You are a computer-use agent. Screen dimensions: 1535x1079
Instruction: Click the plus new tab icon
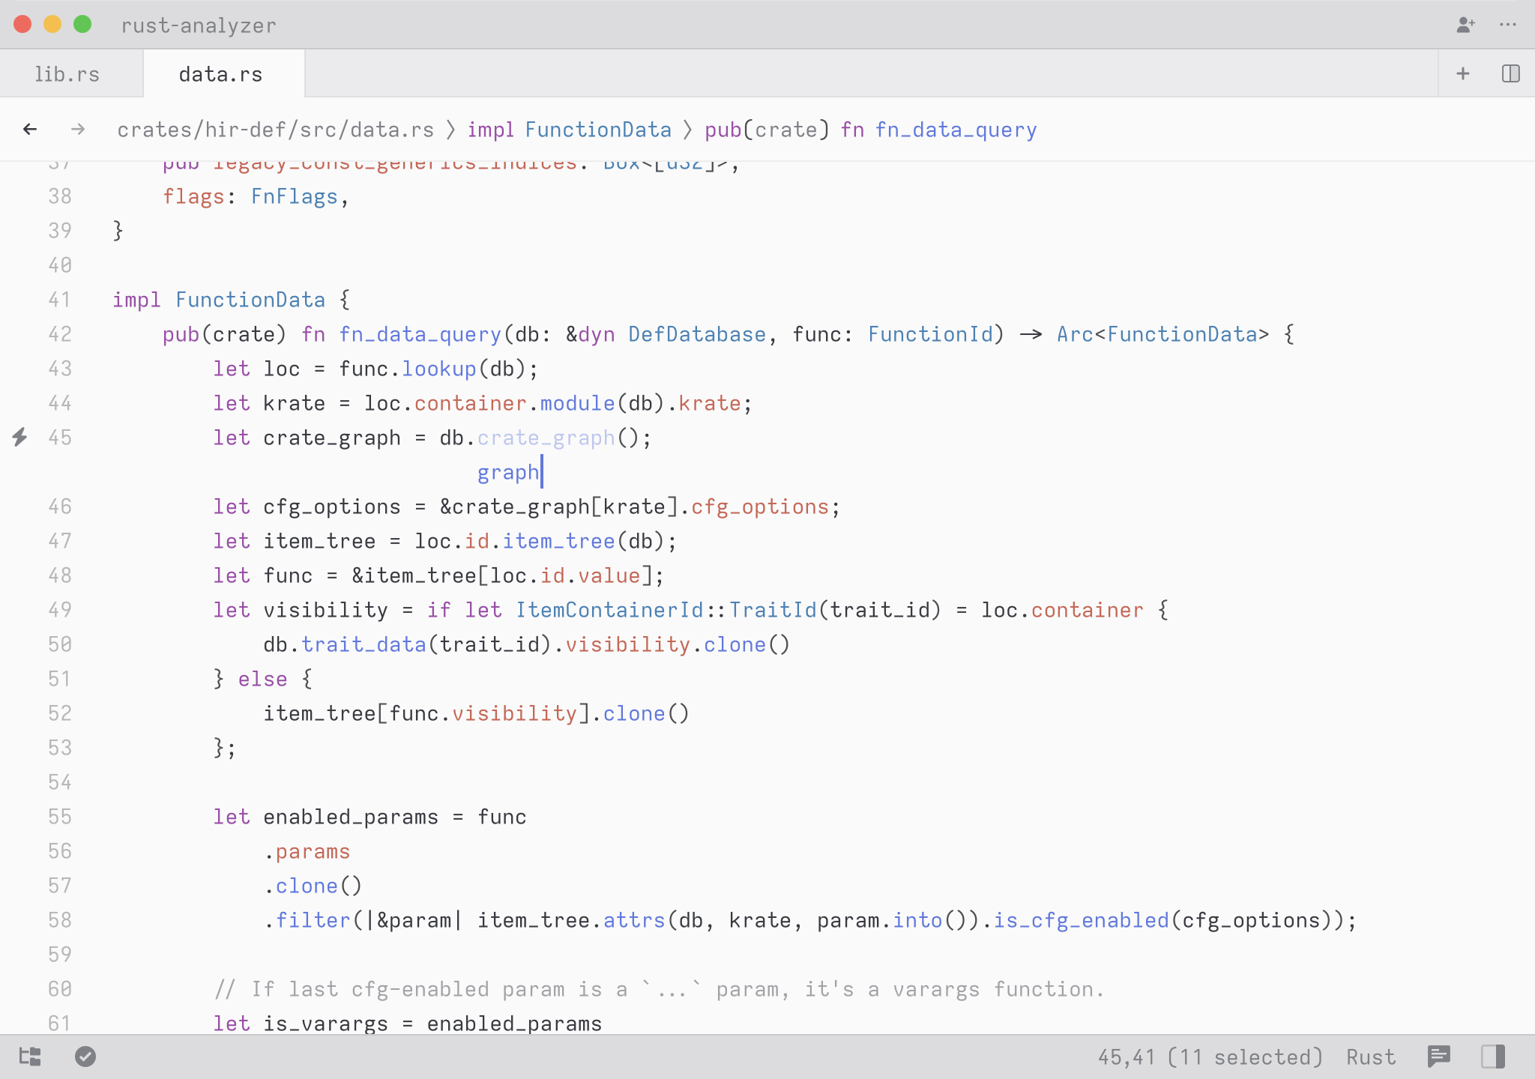click(x=1462, y=73)
